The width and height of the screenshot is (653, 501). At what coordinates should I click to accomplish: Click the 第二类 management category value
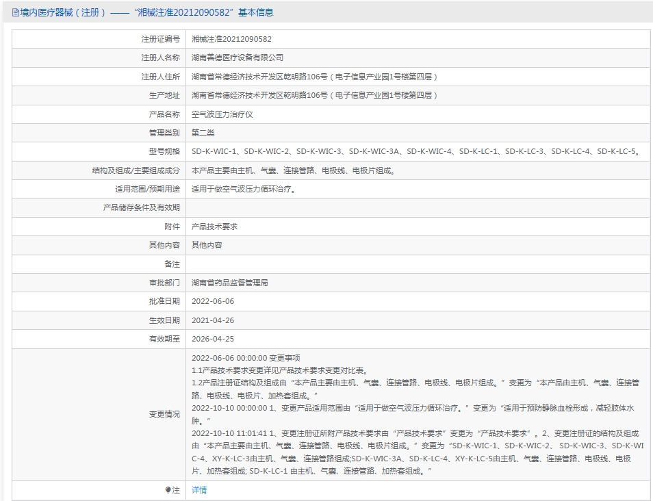(203, 133)
